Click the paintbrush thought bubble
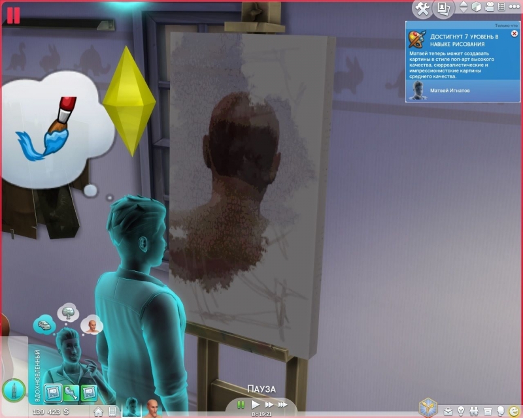Image resolution: width=523 pixels, height=418 pixels. point(57,130)
